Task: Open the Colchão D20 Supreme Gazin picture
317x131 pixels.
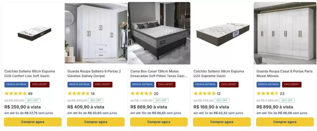Action: 222,33
